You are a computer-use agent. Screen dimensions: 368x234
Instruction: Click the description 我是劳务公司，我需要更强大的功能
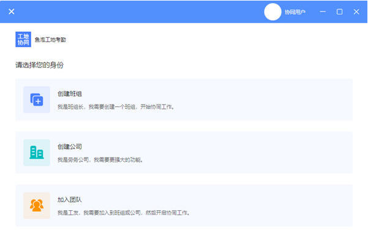(100, 160)
